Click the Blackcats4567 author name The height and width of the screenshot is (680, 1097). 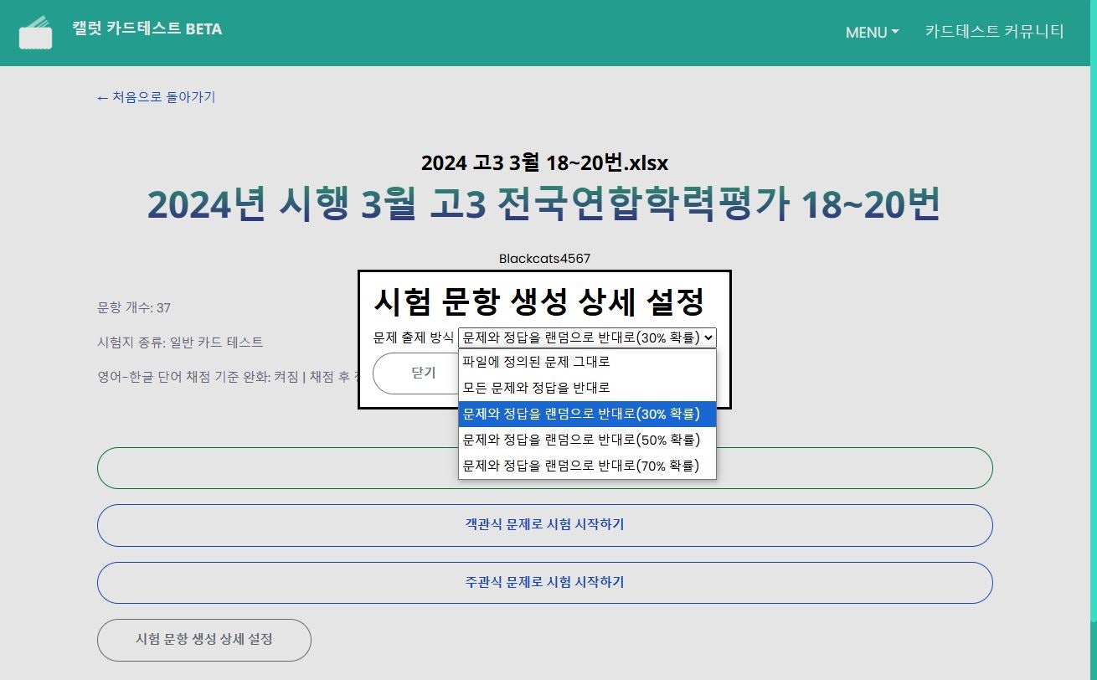[545, 259]
